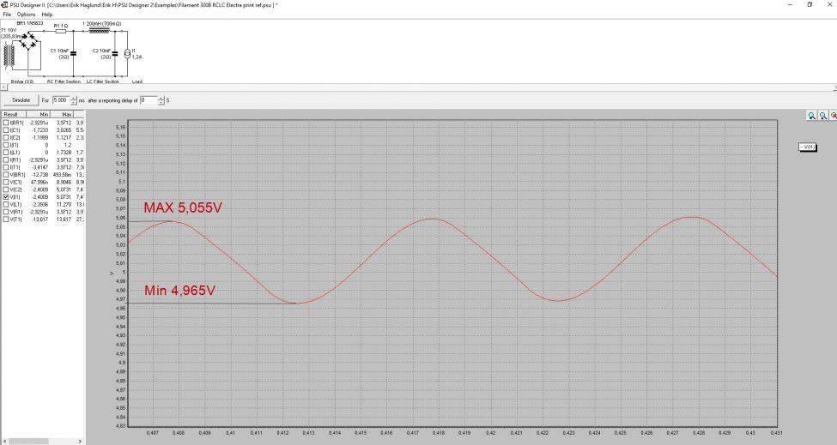Toggle the I(C2) result checkbox
Screen dimensions: 837x445
pyautogui.click(x=6, y=137)
